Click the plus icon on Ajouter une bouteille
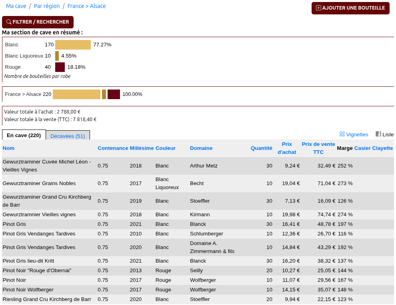This screenshot has height=305, width=396. pyautogui.click(x=318, y=8)
